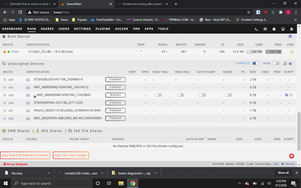Viewport: 301px width, 188px height.
Task: Open File Explorer from the taskbar
Action: click(x=121, y=183)
